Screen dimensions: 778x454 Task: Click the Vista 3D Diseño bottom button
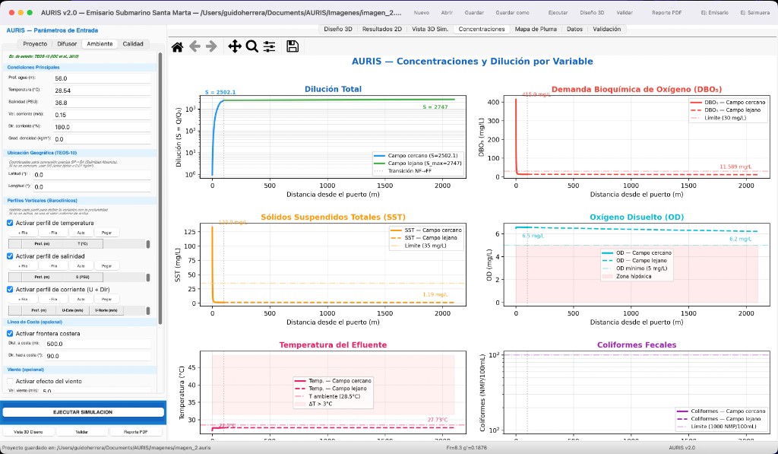[x=28, y=432]
